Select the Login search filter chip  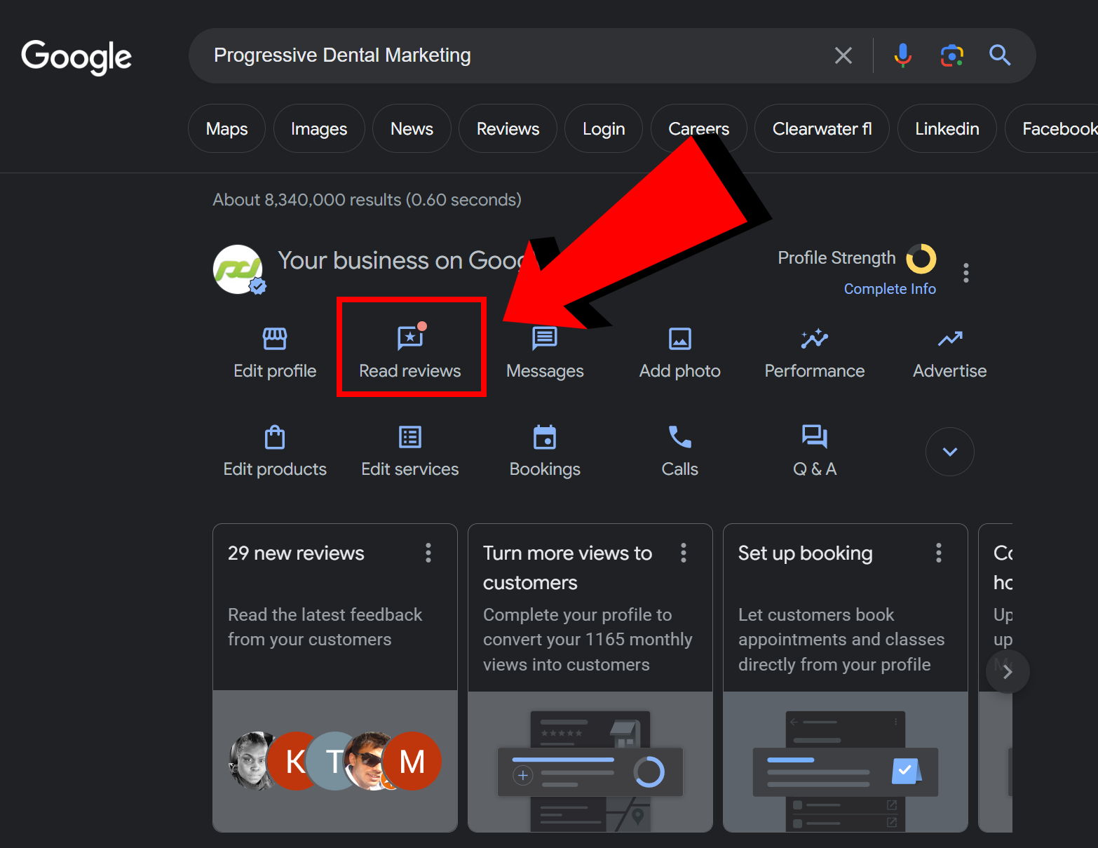tap(604, 128)
